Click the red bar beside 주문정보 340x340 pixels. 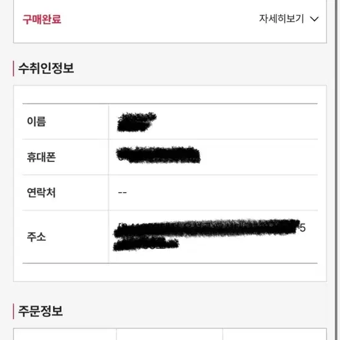tap(14, 312)
